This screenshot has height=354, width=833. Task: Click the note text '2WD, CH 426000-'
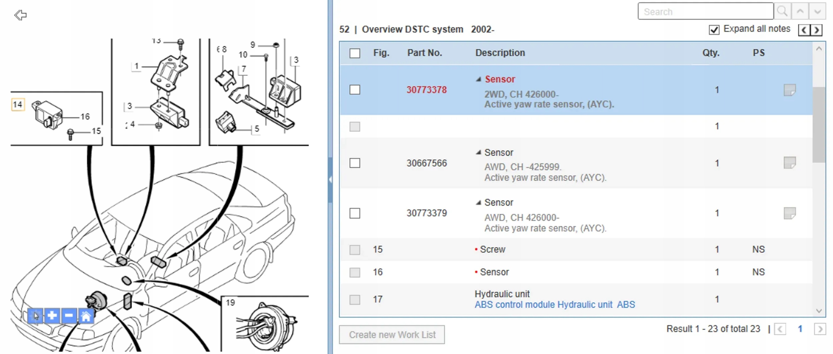pyautogui.click(x=521, y=94)
